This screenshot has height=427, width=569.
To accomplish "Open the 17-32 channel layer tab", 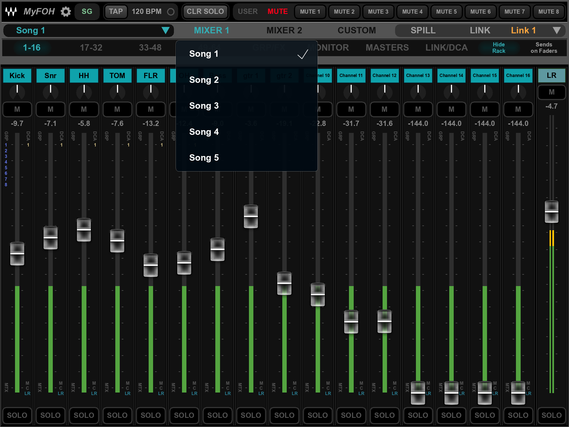I will click(91, 48).
